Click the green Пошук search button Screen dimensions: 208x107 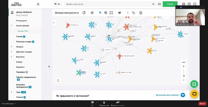[x=170, y=4]
